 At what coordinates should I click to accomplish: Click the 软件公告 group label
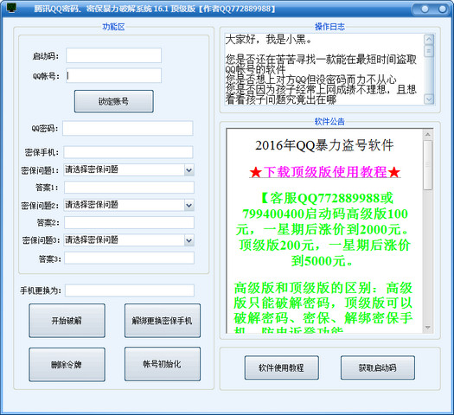(329, 122)
